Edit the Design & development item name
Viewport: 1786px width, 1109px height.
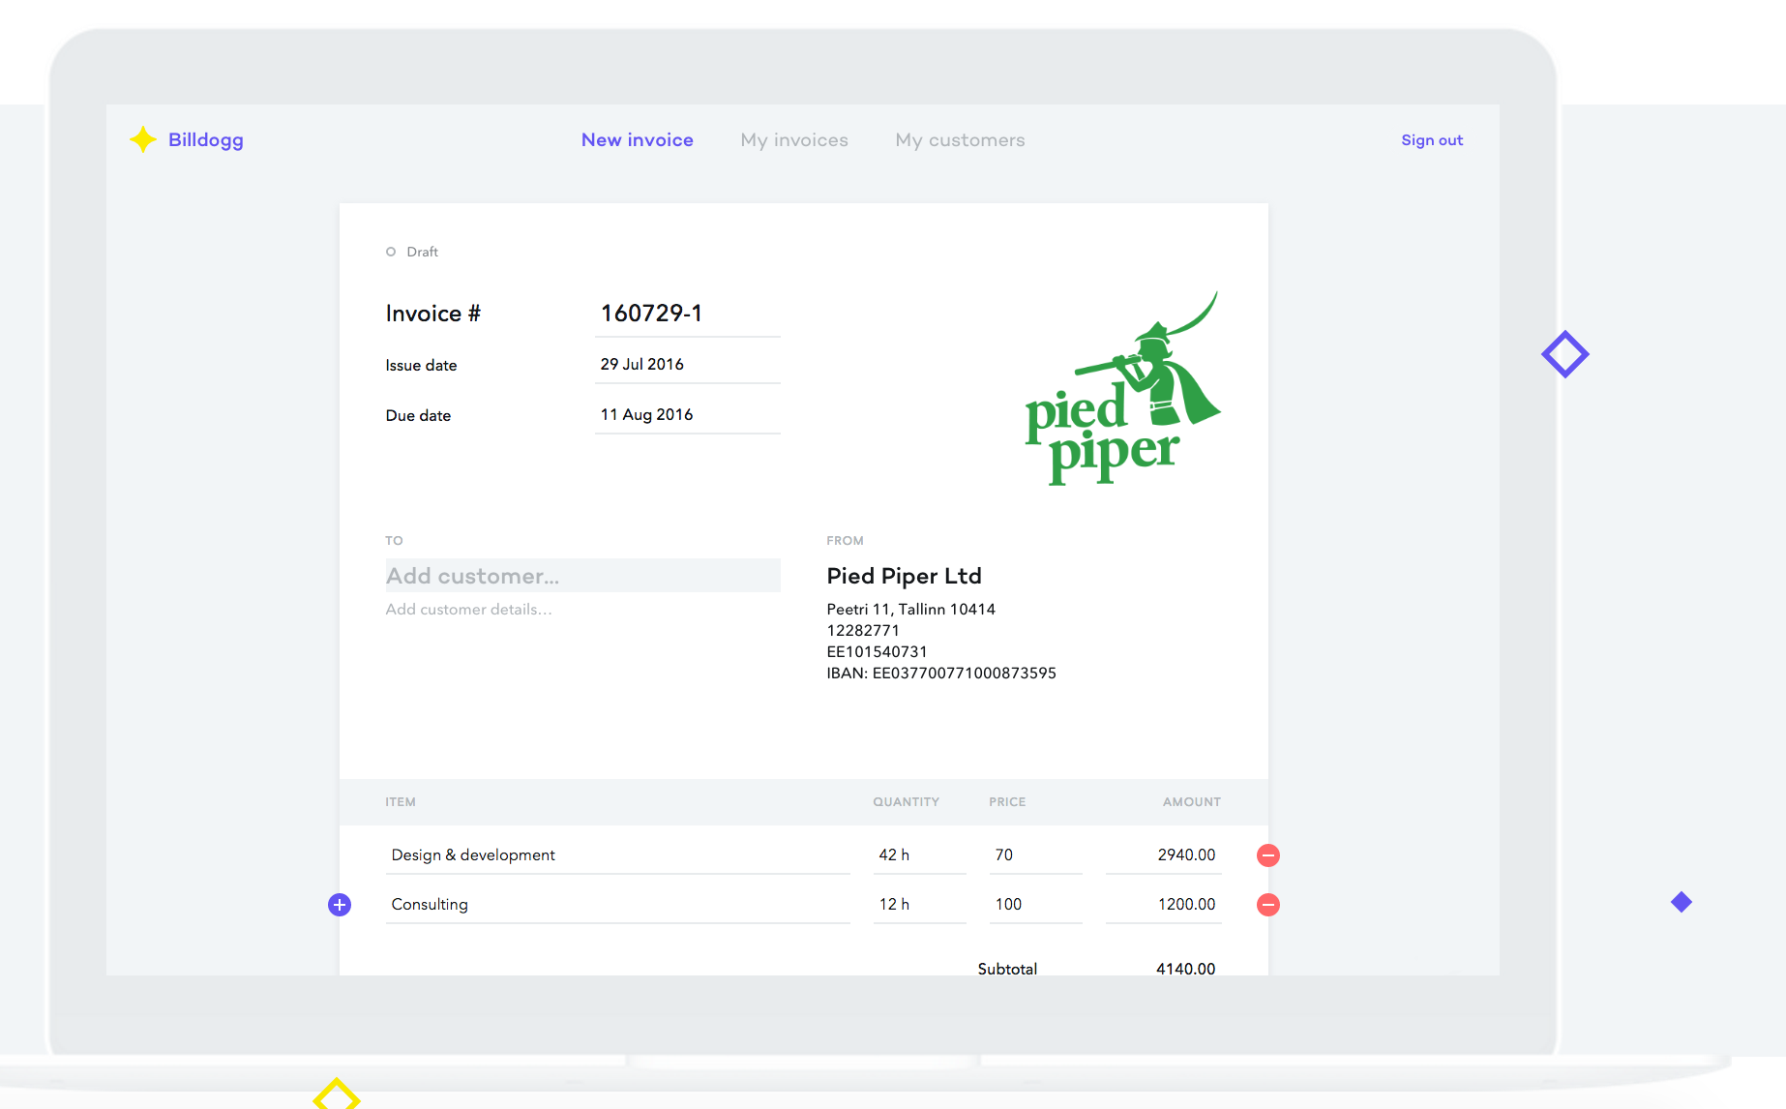(617, 854)
